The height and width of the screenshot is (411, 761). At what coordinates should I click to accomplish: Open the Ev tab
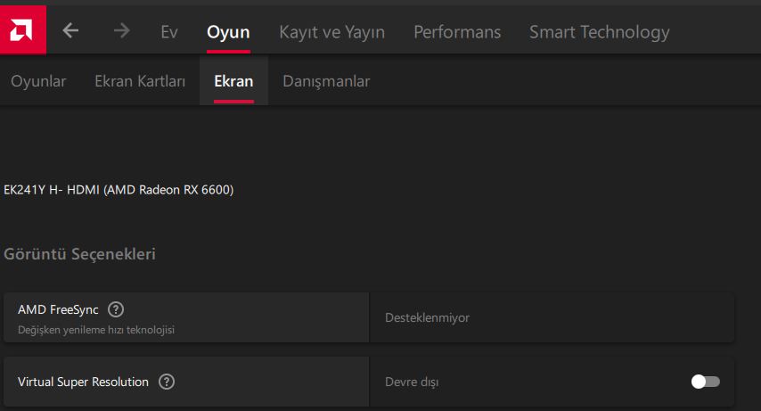click(169, 32)
